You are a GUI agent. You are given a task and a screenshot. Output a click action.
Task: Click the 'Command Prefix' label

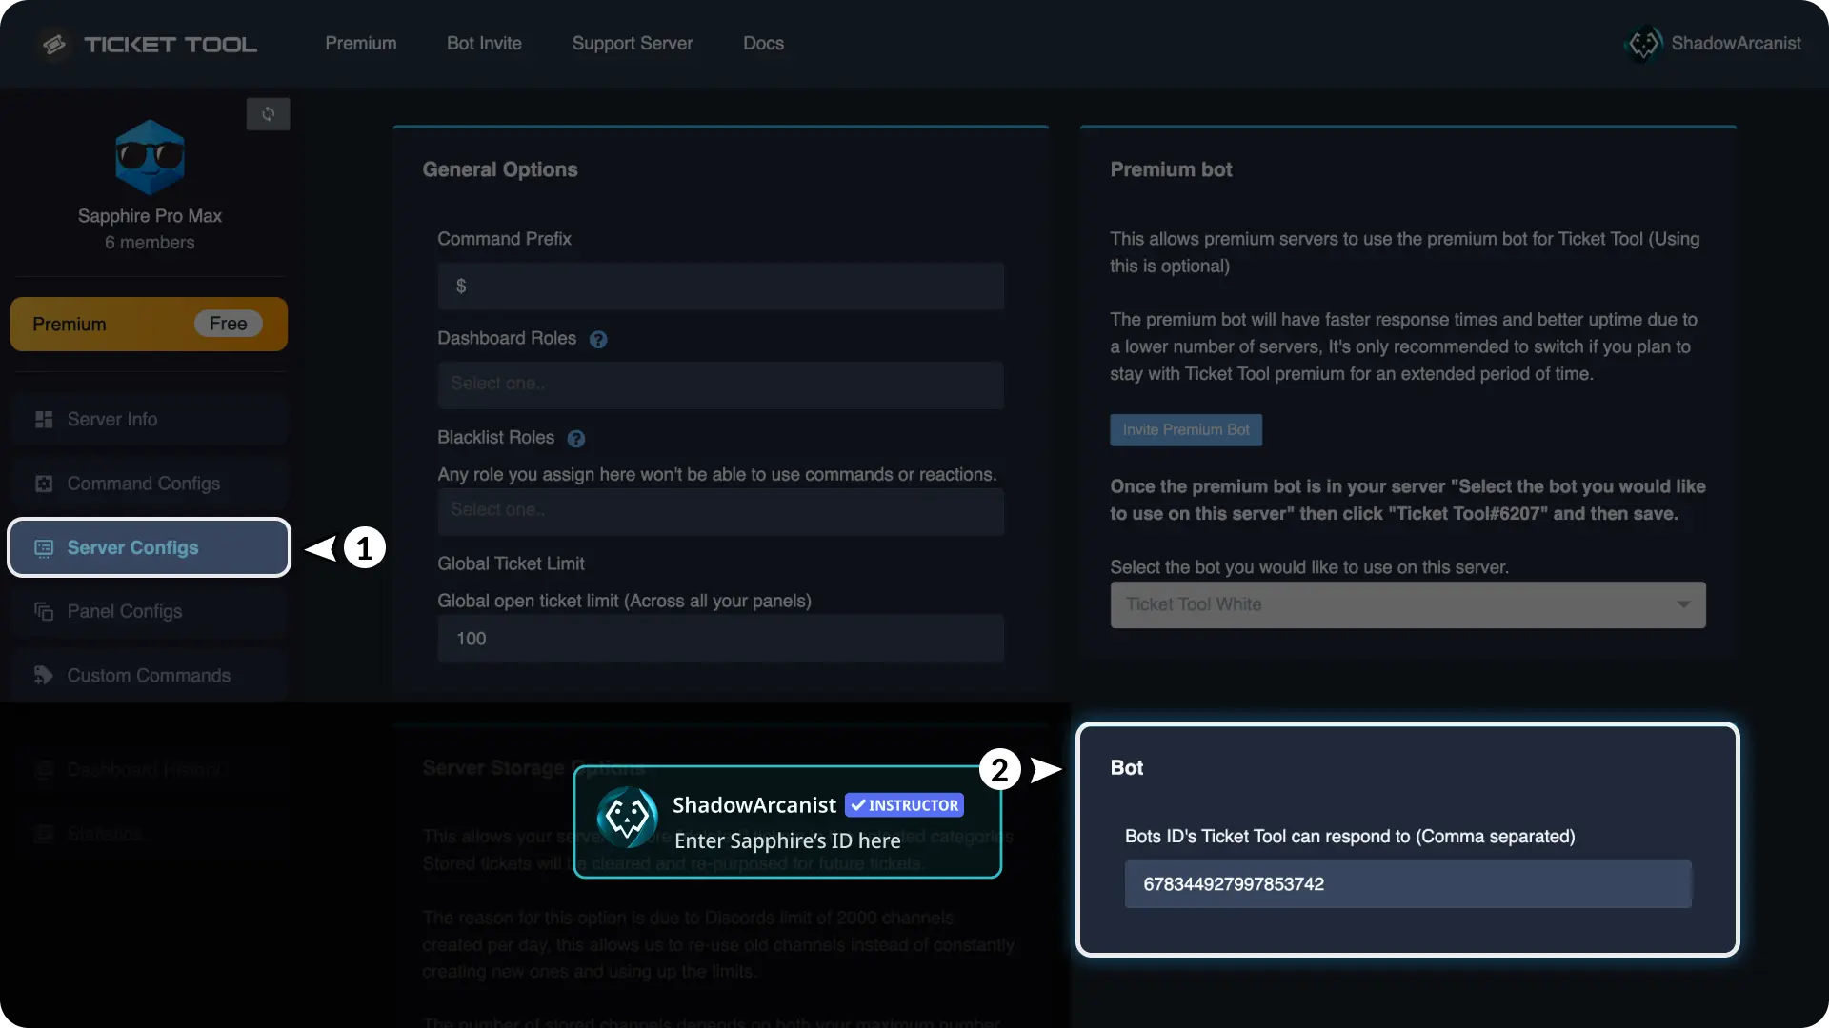pos(504,239)
